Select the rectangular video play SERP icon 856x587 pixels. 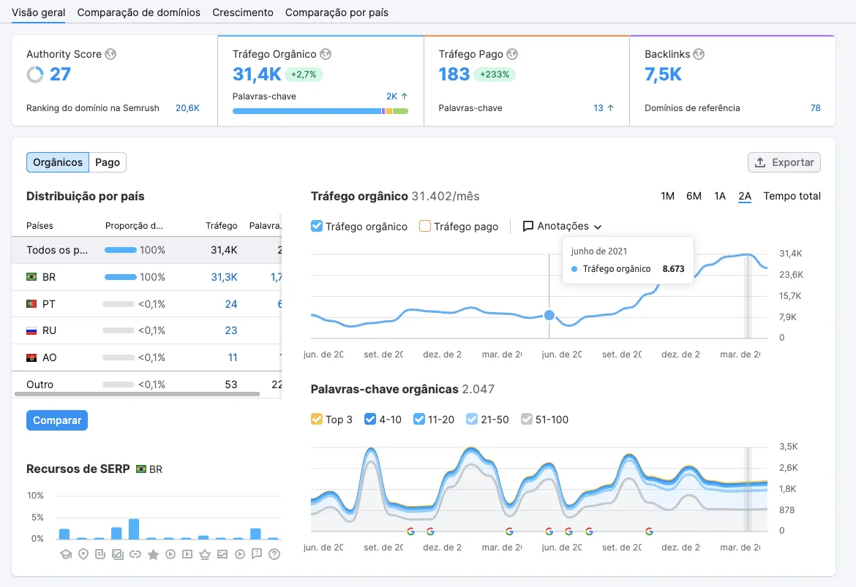187,554
